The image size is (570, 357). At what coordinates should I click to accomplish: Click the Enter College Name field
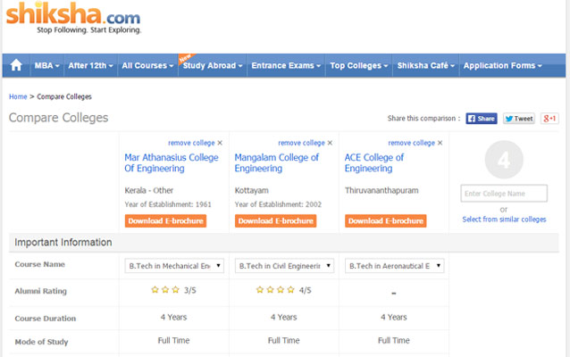504,194
